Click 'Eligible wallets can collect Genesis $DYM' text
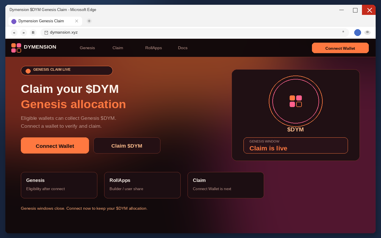 68,118
